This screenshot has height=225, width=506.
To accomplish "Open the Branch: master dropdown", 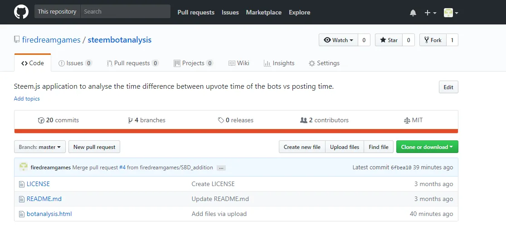I will click(40, 147).
